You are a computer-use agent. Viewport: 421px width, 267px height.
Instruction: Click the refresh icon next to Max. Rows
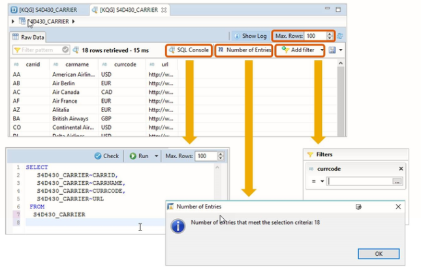[340, 36]
